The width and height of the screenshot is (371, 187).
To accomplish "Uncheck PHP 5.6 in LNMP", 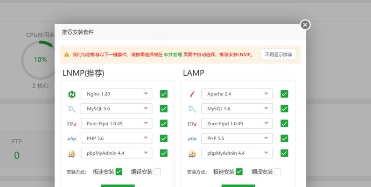I will (163, 138).
